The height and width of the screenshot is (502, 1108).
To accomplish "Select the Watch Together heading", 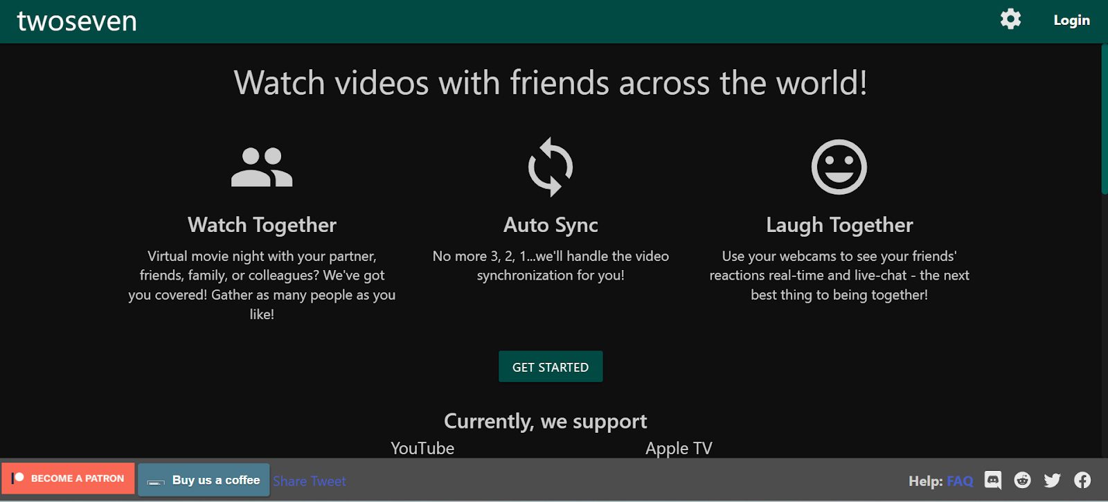I will [262, 225].
